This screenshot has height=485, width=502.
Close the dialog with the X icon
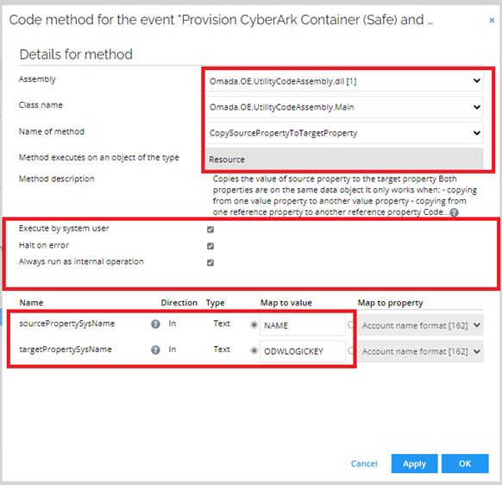492,20
